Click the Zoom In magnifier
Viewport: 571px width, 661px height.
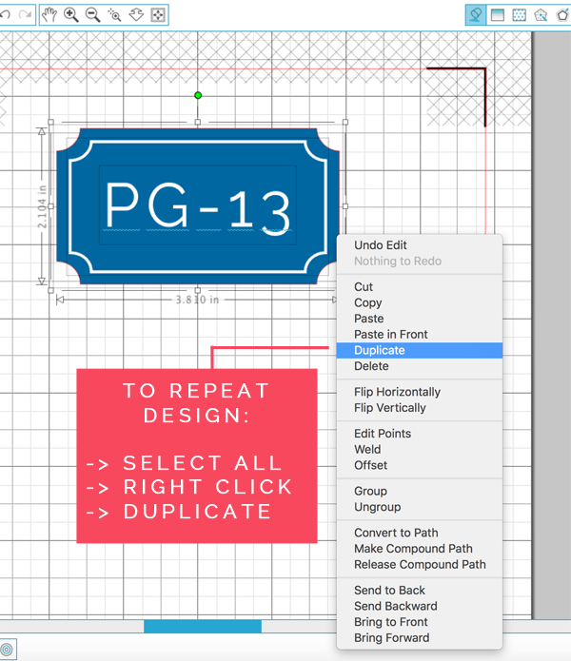click(x=70, y=15)
